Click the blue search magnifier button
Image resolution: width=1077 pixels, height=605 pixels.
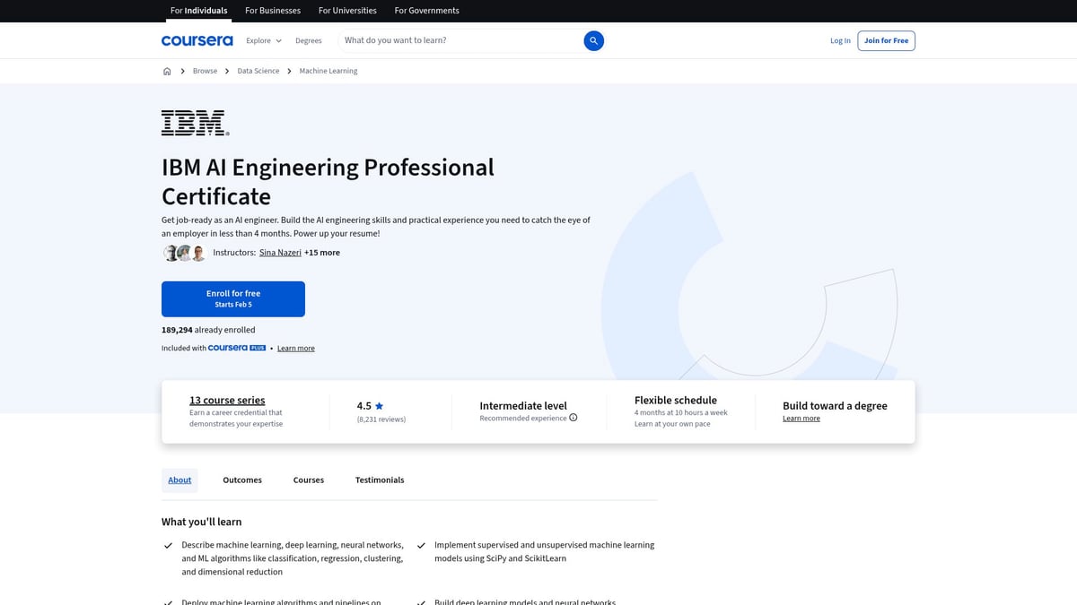[x=593, y=40]
